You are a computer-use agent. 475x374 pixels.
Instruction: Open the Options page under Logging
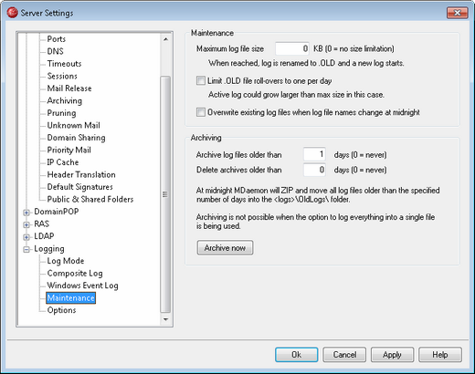click(x=61, y=310)
